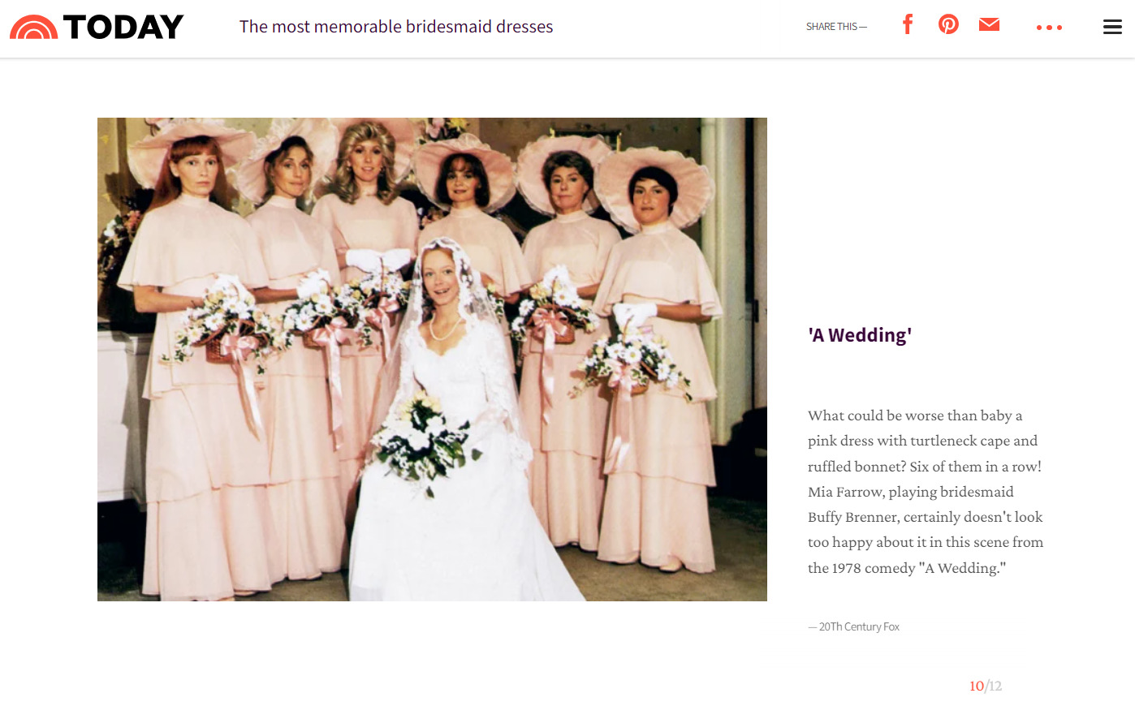Click the total slide count 12

(x=995, y=686)
